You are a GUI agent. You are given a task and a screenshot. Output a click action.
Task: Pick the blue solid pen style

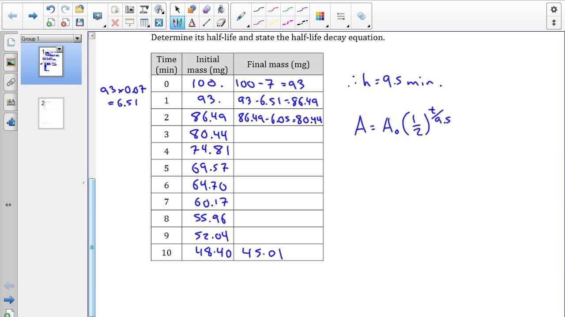tap(302, 9)
